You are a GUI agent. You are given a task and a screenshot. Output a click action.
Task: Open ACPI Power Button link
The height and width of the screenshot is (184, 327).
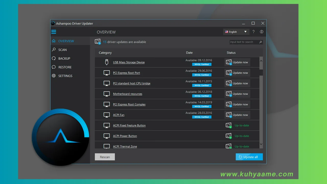point(125,136)
